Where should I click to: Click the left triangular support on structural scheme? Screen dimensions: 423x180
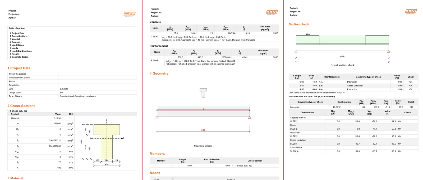[x=157, y=117]
